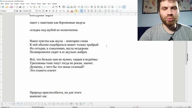Click the Cut scissors icon
The width and height of the screenshot is (192, 108).
point(28,7)
